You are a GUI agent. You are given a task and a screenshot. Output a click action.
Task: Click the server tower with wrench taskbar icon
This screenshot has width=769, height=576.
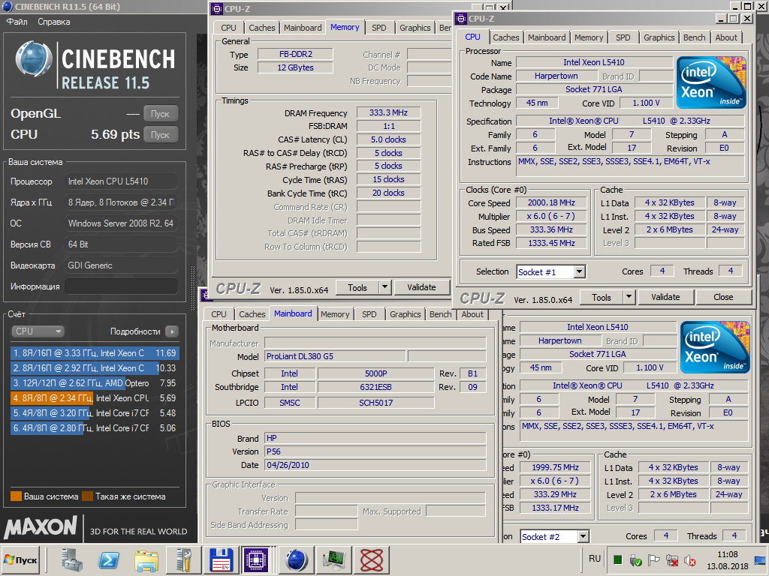[x=184, y=559]
